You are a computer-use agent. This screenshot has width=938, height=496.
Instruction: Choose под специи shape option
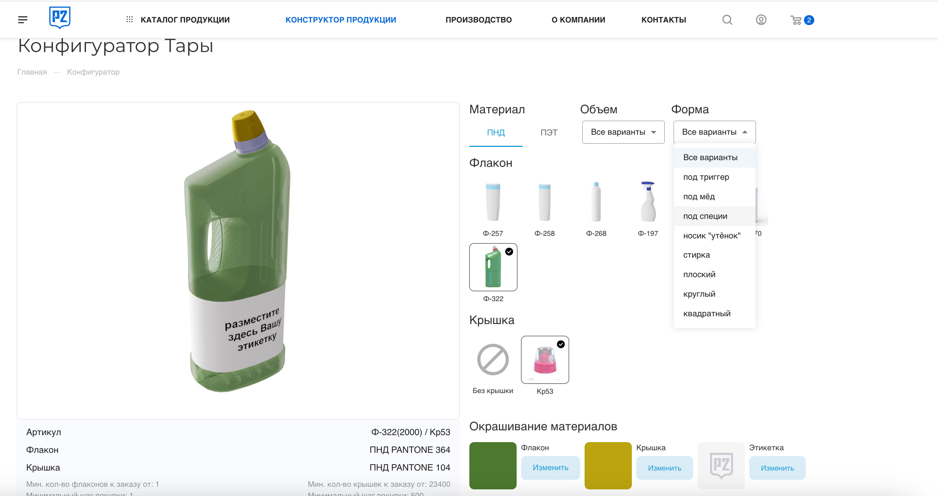715,216
